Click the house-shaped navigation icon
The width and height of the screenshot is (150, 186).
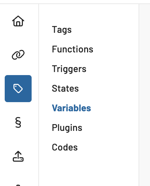point(18,21)
